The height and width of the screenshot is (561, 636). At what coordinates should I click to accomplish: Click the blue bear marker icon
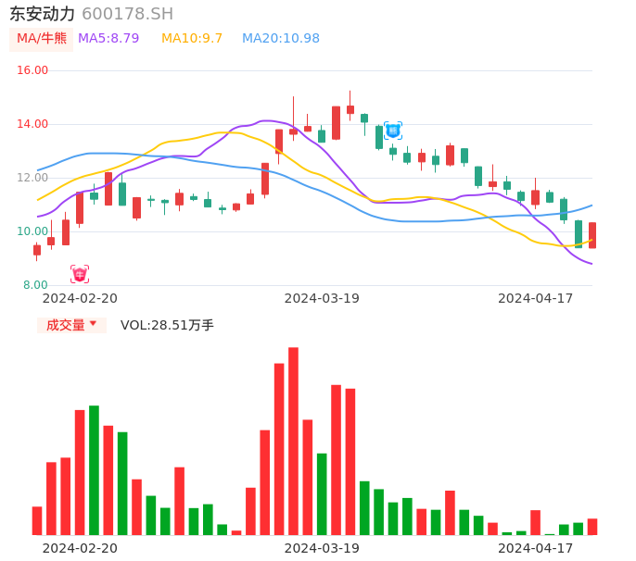point(393,131)
